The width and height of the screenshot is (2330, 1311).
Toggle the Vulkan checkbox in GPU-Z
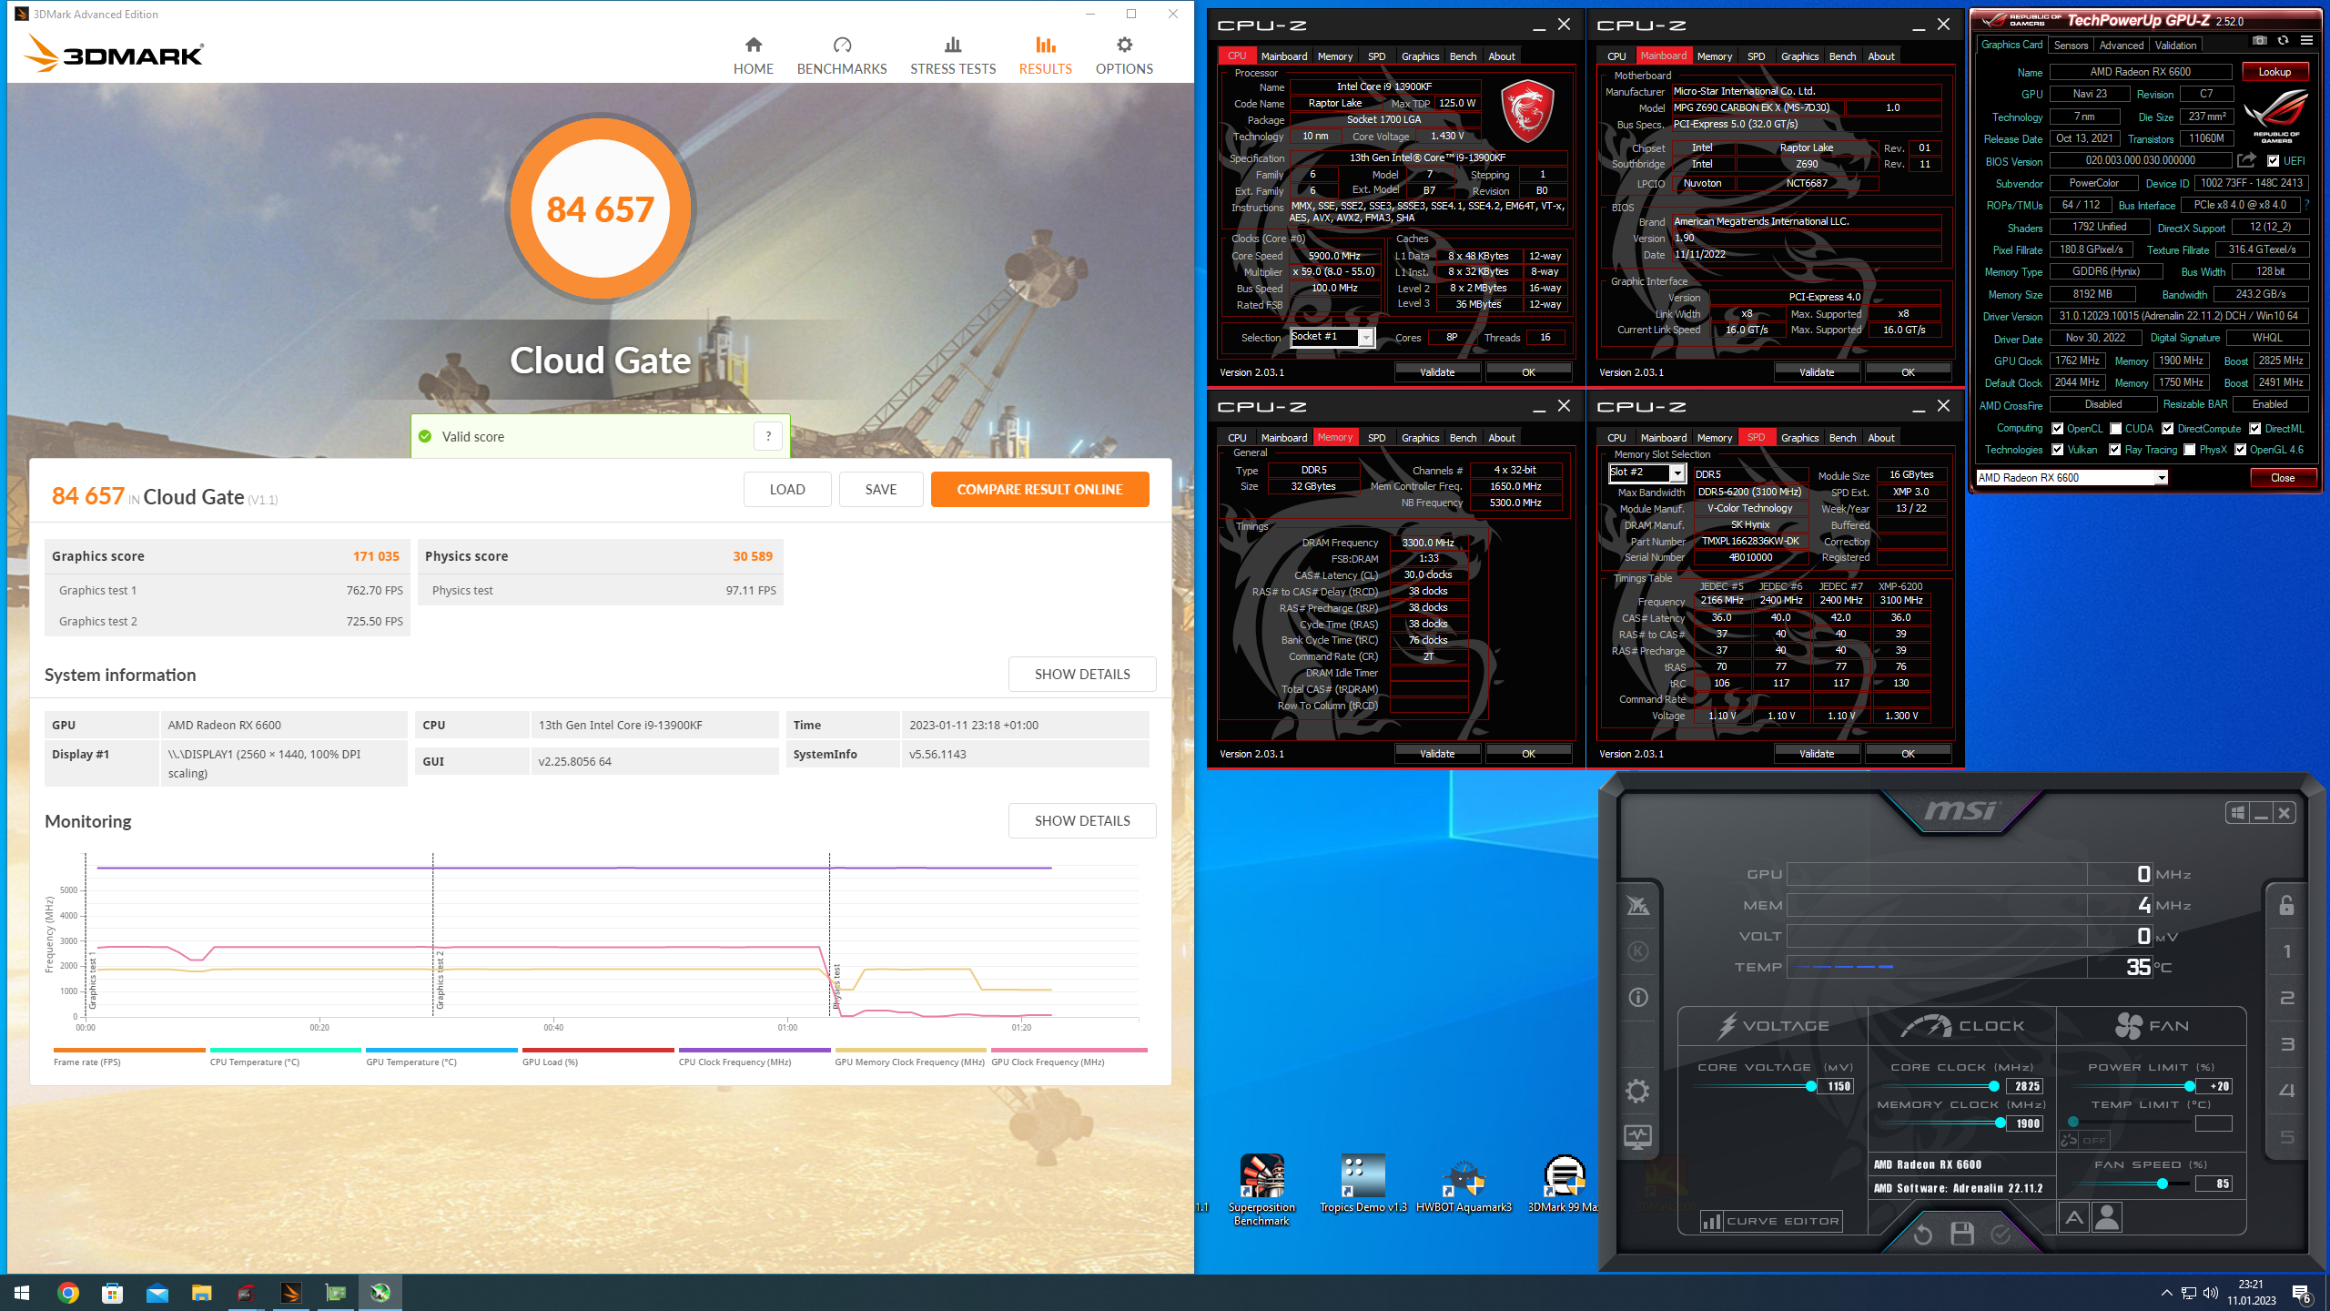pos(2058,450)
